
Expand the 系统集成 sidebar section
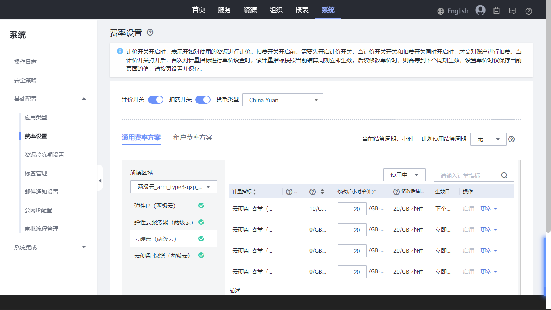(50, 247)
